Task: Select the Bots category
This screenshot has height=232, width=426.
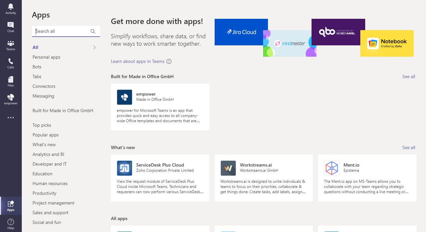Action: [x=37, y=67]
